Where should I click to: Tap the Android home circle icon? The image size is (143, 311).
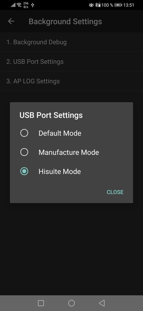[72, 303]
